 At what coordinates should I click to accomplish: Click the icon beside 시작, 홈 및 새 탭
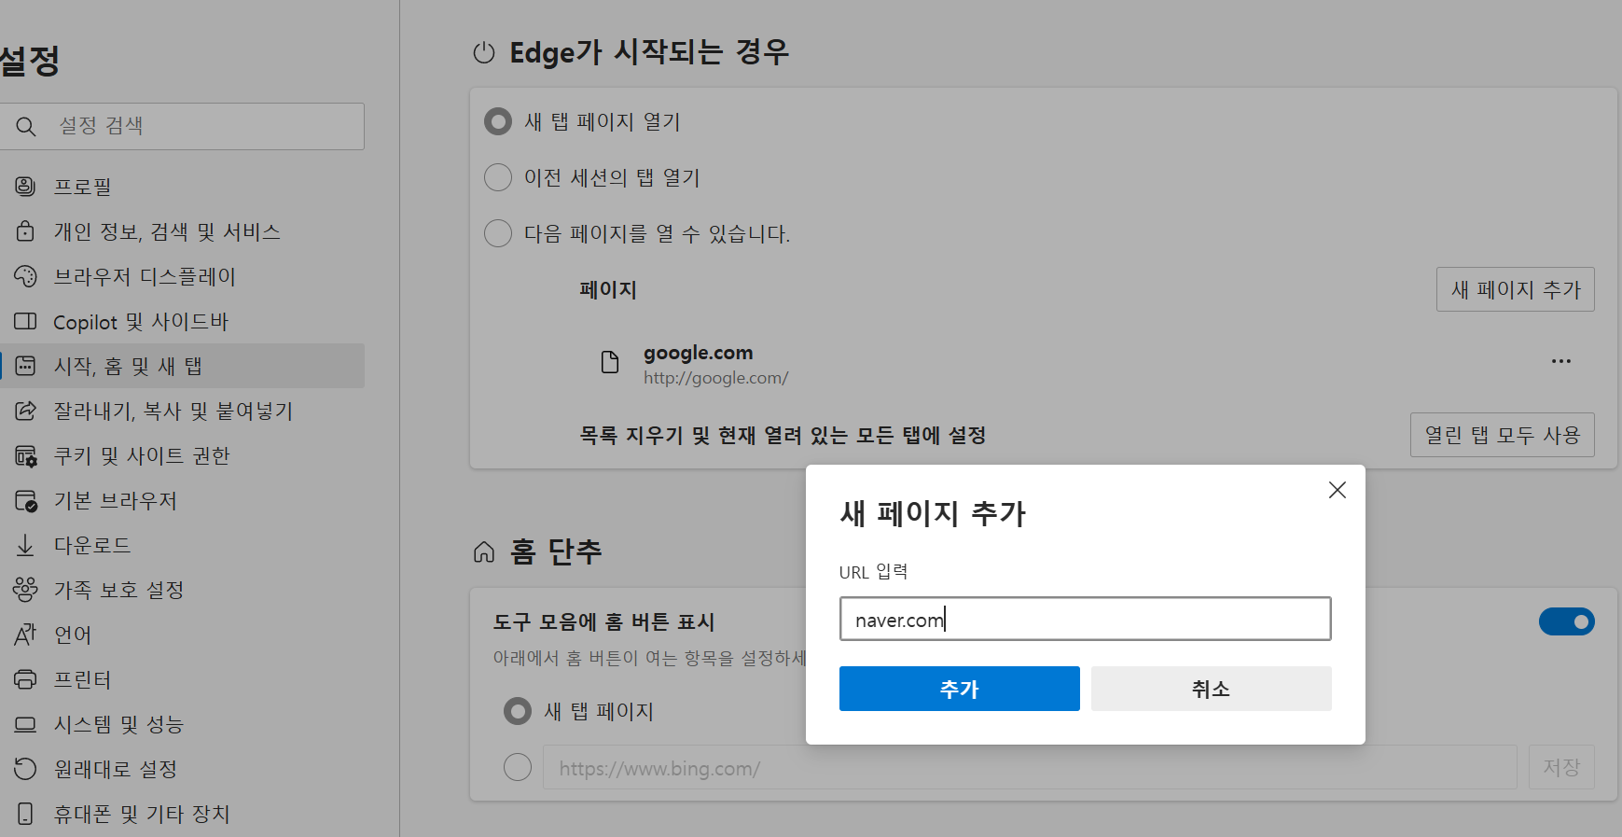[25, 366]
